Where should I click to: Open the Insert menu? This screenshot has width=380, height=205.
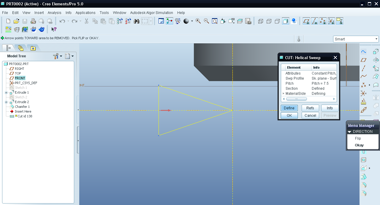39,13
